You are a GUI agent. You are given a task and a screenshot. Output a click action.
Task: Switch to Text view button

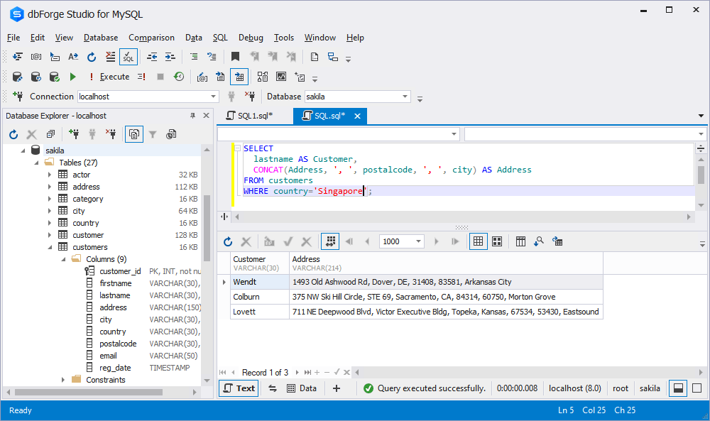tap(239, 388)
